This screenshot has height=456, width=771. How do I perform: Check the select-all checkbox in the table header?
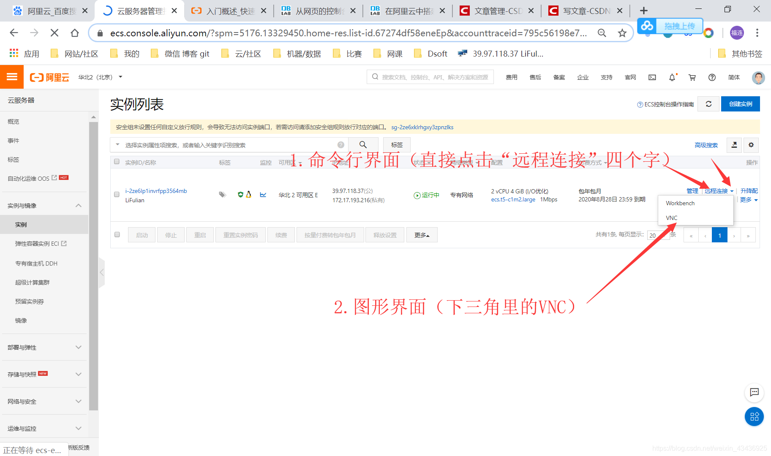tap(117, 161)
